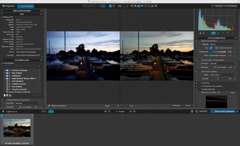Show the RVB histogram channel

[x=213, y=33]
